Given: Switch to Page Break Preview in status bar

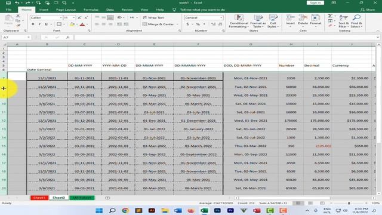Looking at the screenshot, I should click(322, 203).
